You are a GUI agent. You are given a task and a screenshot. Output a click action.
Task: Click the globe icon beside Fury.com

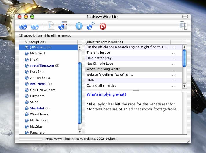tap(27, 96)
